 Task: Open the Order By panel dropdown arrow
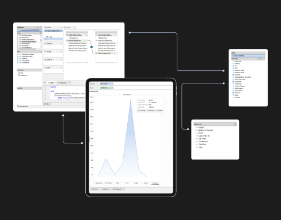pos(61,60)
